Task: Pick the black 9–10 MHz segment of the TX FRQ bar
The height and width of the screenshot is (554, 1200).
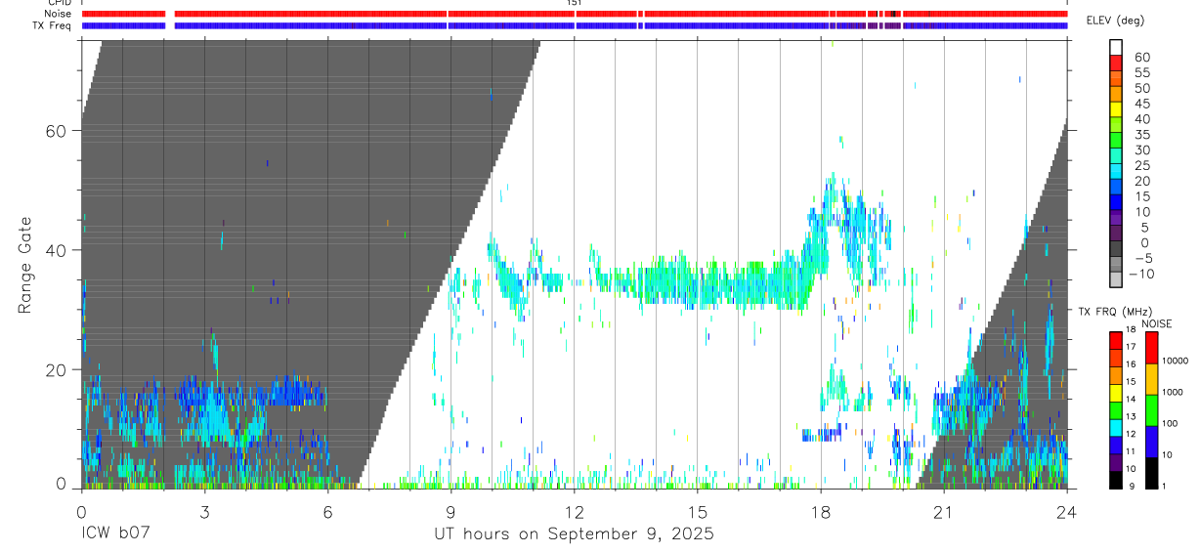Action: click(x=1116, y=479)
